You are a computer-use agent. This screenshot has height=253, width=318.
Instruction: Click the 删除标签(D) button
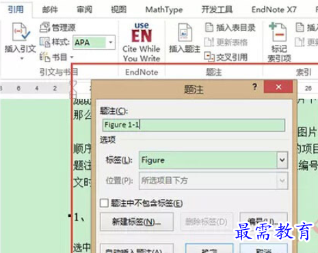tap(207, 222)
